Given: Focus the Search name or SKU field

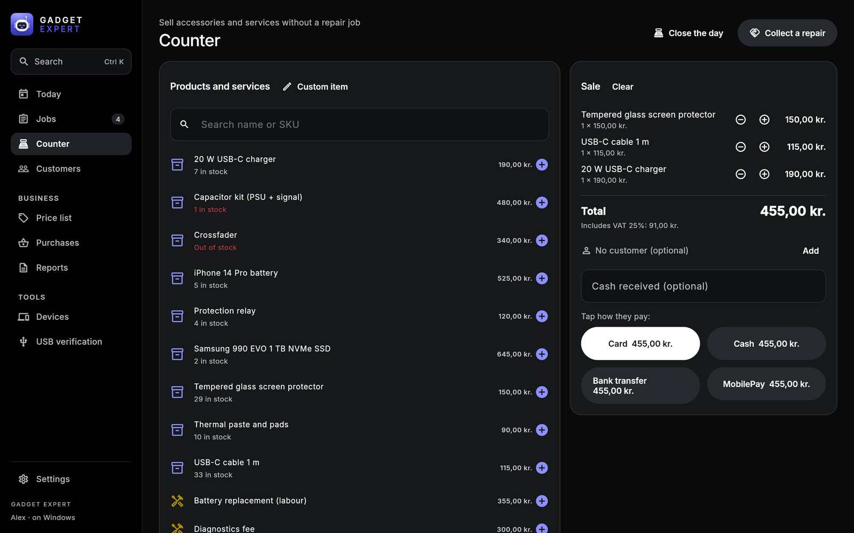Looking at the screenshot, I should (359, 124).
